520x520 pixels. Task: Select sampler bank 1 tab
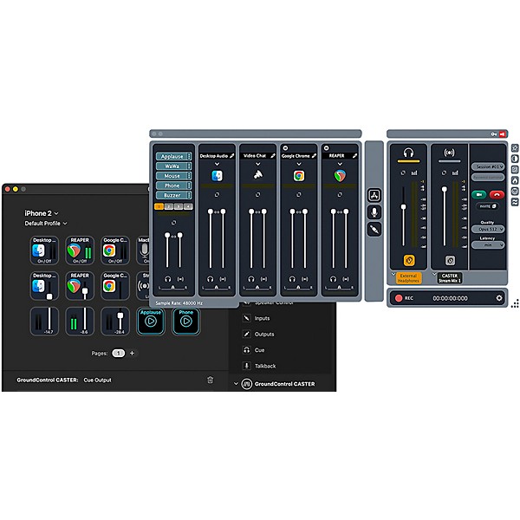tap(159, 206)
